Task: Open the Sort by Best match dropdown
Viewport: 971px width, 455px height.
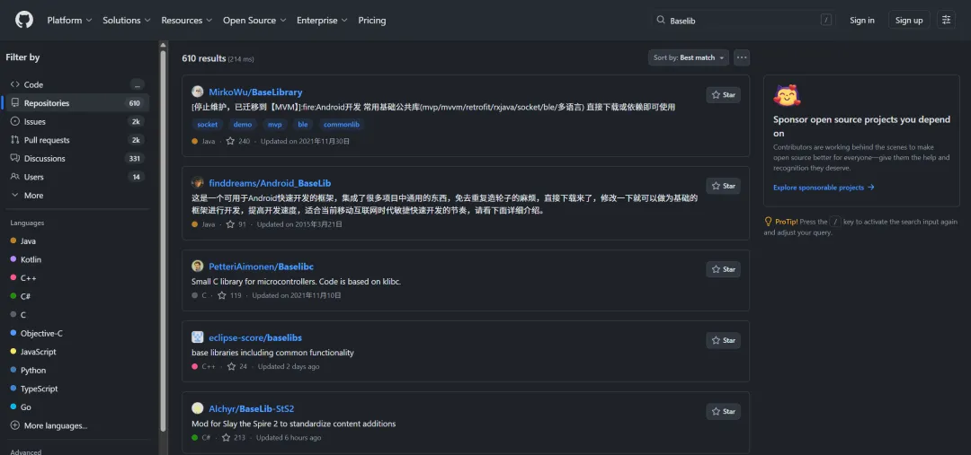Action: [689, 57]
